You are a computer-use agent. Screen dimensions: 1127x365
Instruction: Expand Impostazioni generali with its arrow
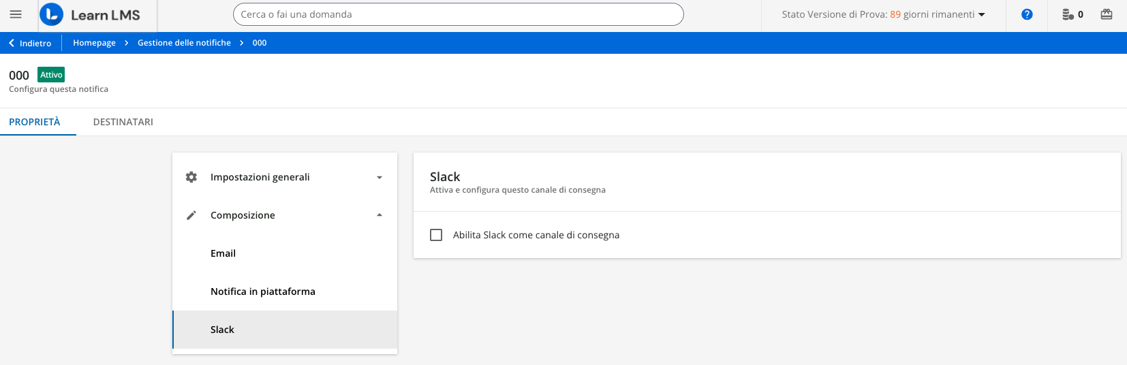click(380, 178)
